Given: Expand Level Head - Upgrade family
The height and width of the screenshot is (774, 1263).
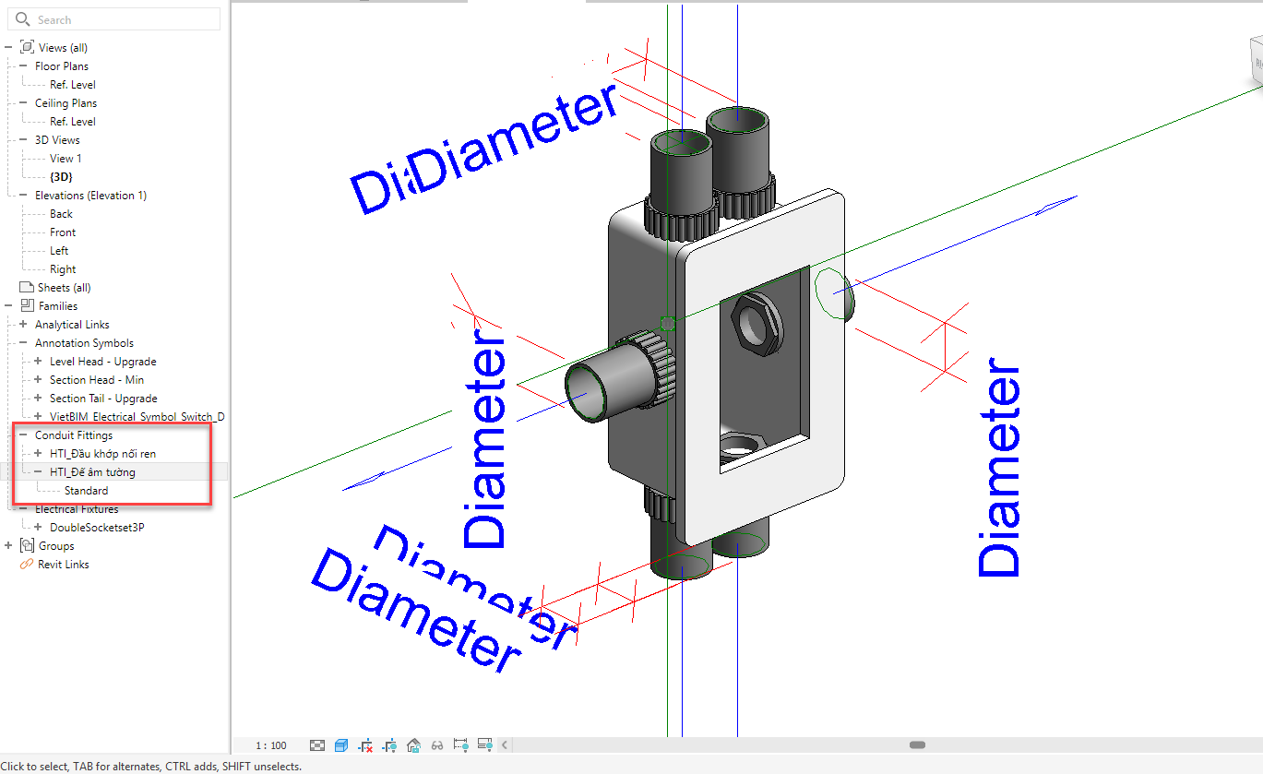Looking at the screenshot, I should coord(38,361).
